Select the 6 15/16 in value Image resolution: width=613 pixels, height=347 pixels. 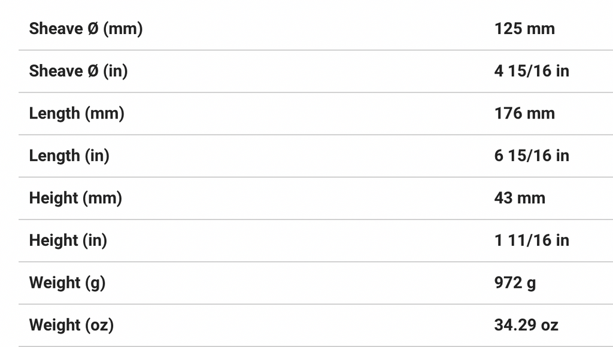[x=532, y=156]
